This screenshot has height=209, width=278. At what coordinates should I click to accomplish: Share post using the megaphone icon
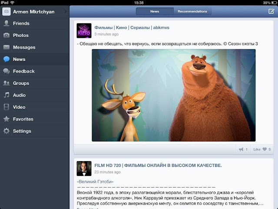(x=241, y=149)
